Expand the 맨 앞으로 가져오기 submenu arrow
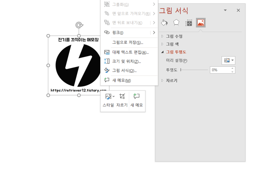Image resolution: width=264 pixels, height=170 pixels. 154,13
